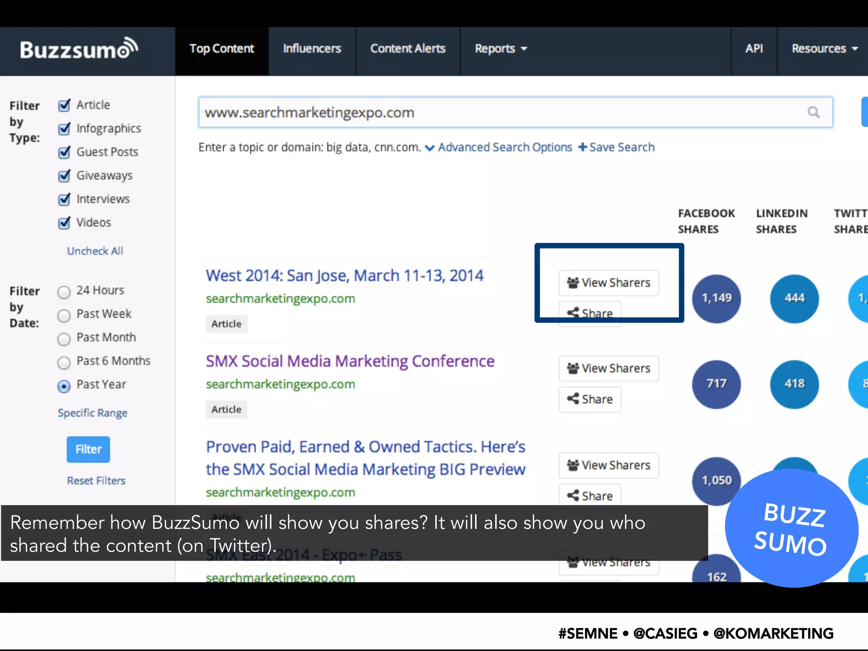Image resolution: width=868 pixels, height=651 pixels.
Task: Share the Proven Paid, Earned & Owned article
Action: tap(590, 495)
